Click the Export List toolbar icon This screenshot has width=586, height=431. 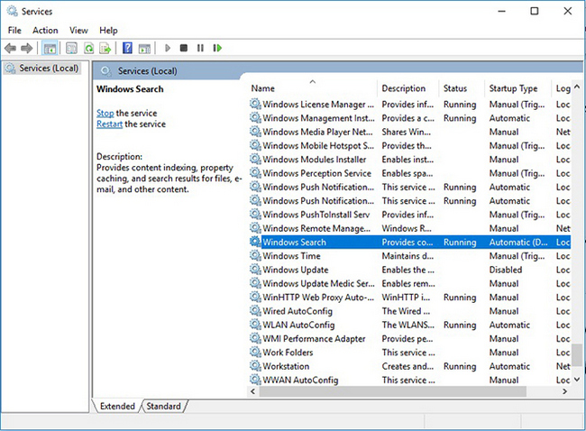tap(105, 48)
